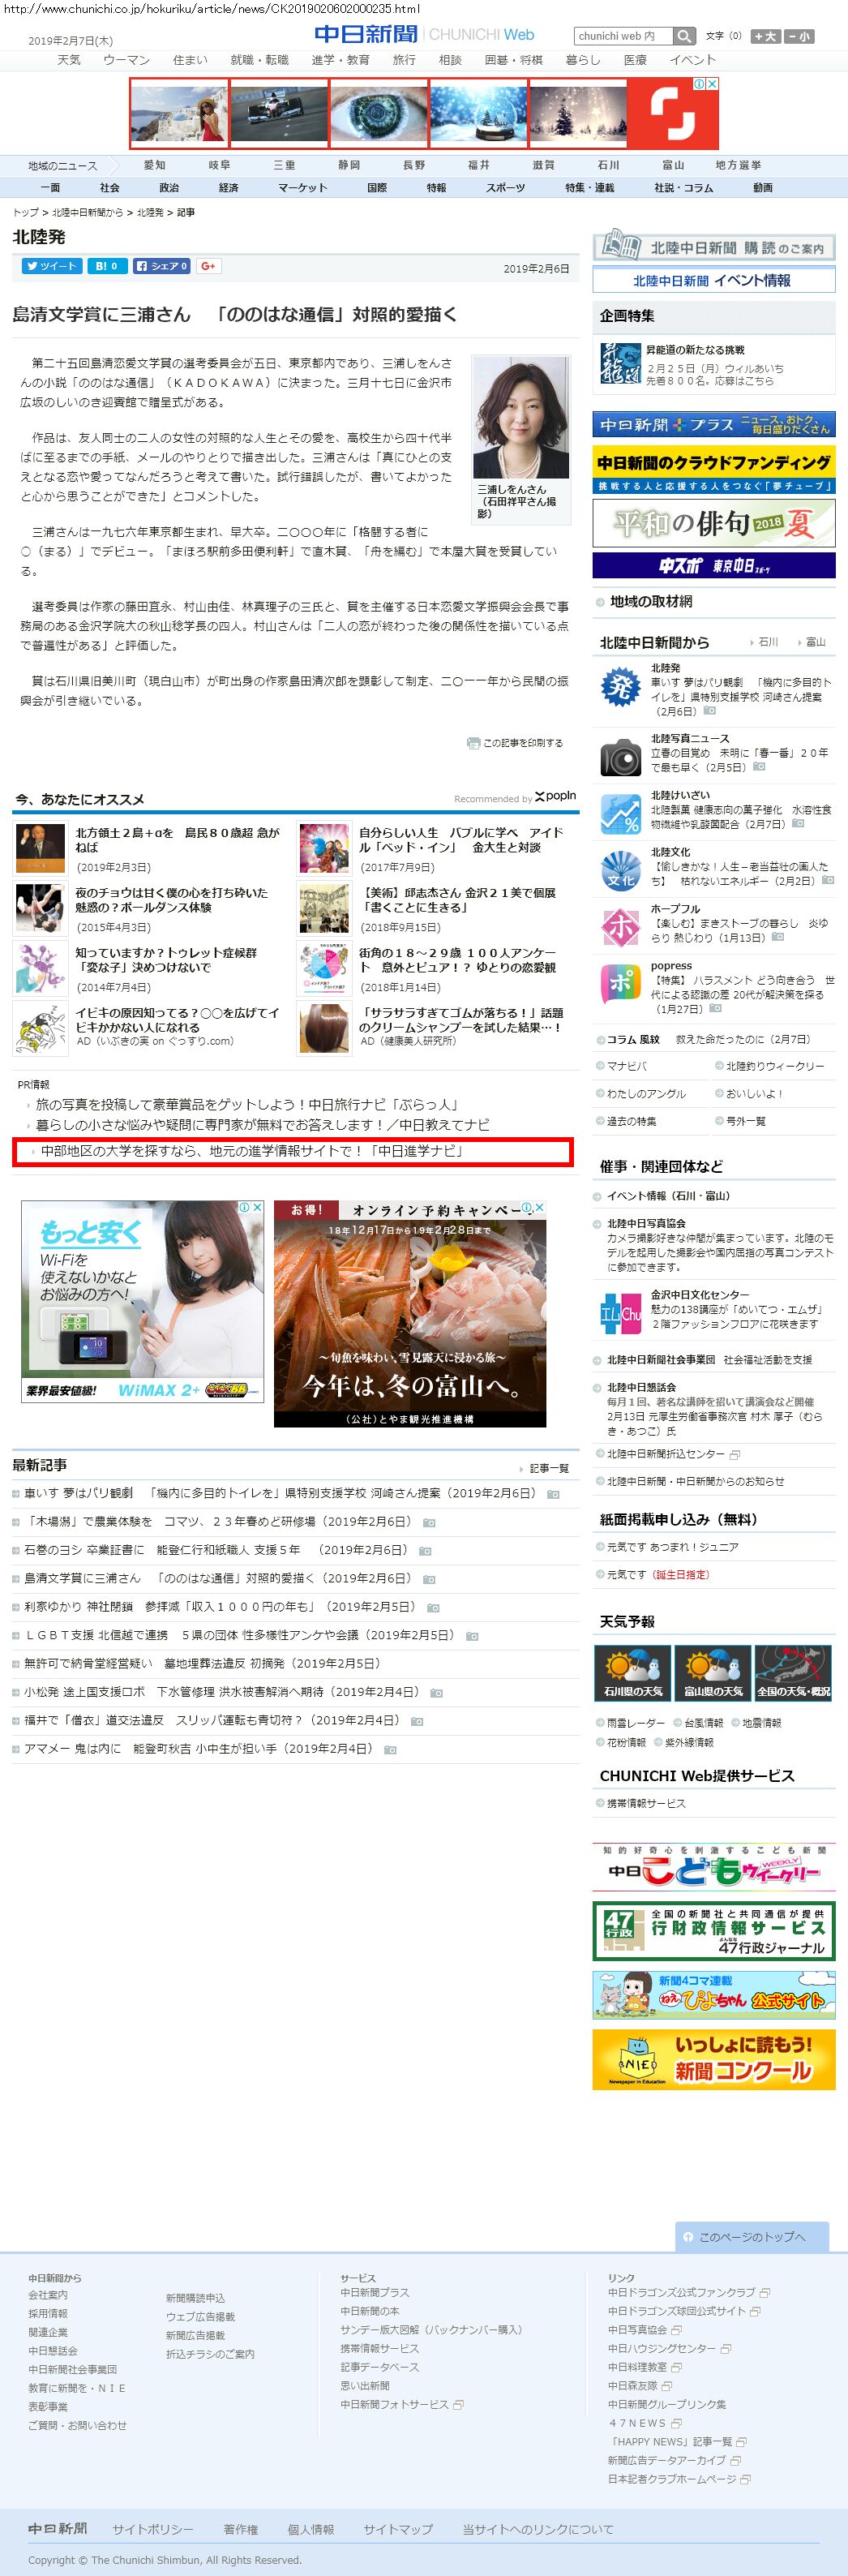Open 福井で「僧衣」違反 article

tap(212, 1720)
